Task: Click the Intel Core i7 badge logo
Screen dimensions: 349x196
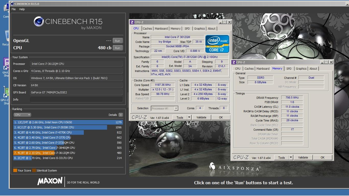Action: click(217, 44)
